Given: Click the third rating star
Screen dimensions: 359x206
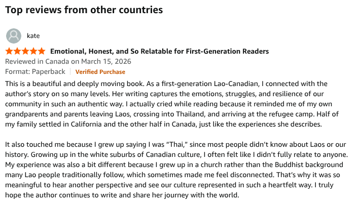Looking at the screenshot, I should pos(25,52).
